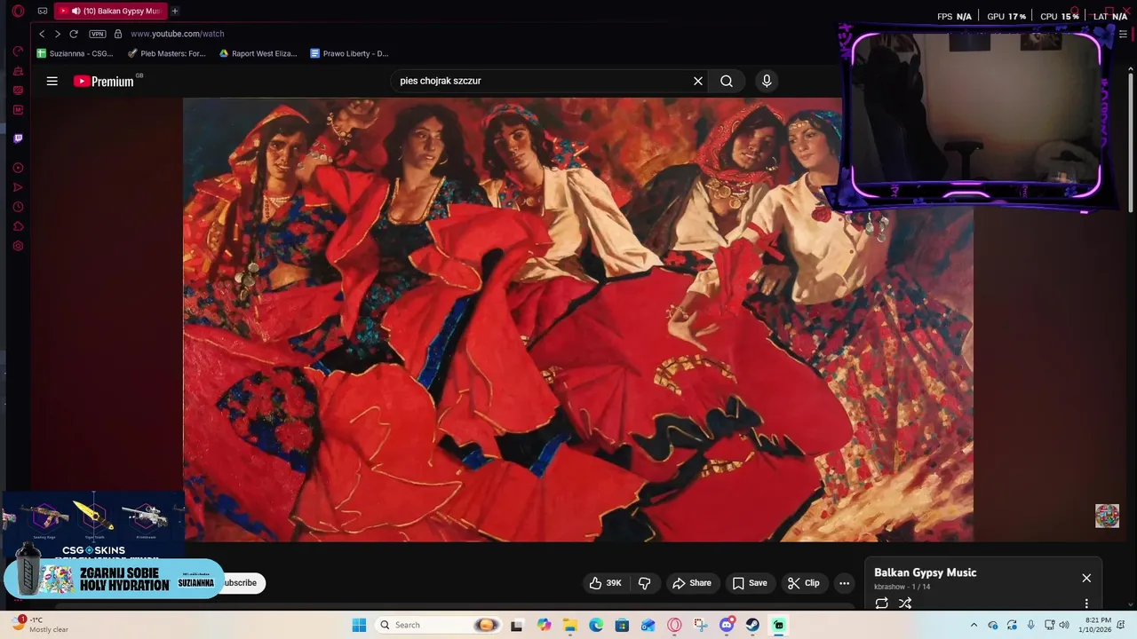Viewport: 1137px width, 639px height.
Task: Open the Player panel in sidebar
Action: pyautogui.click(x=18, y=168)
